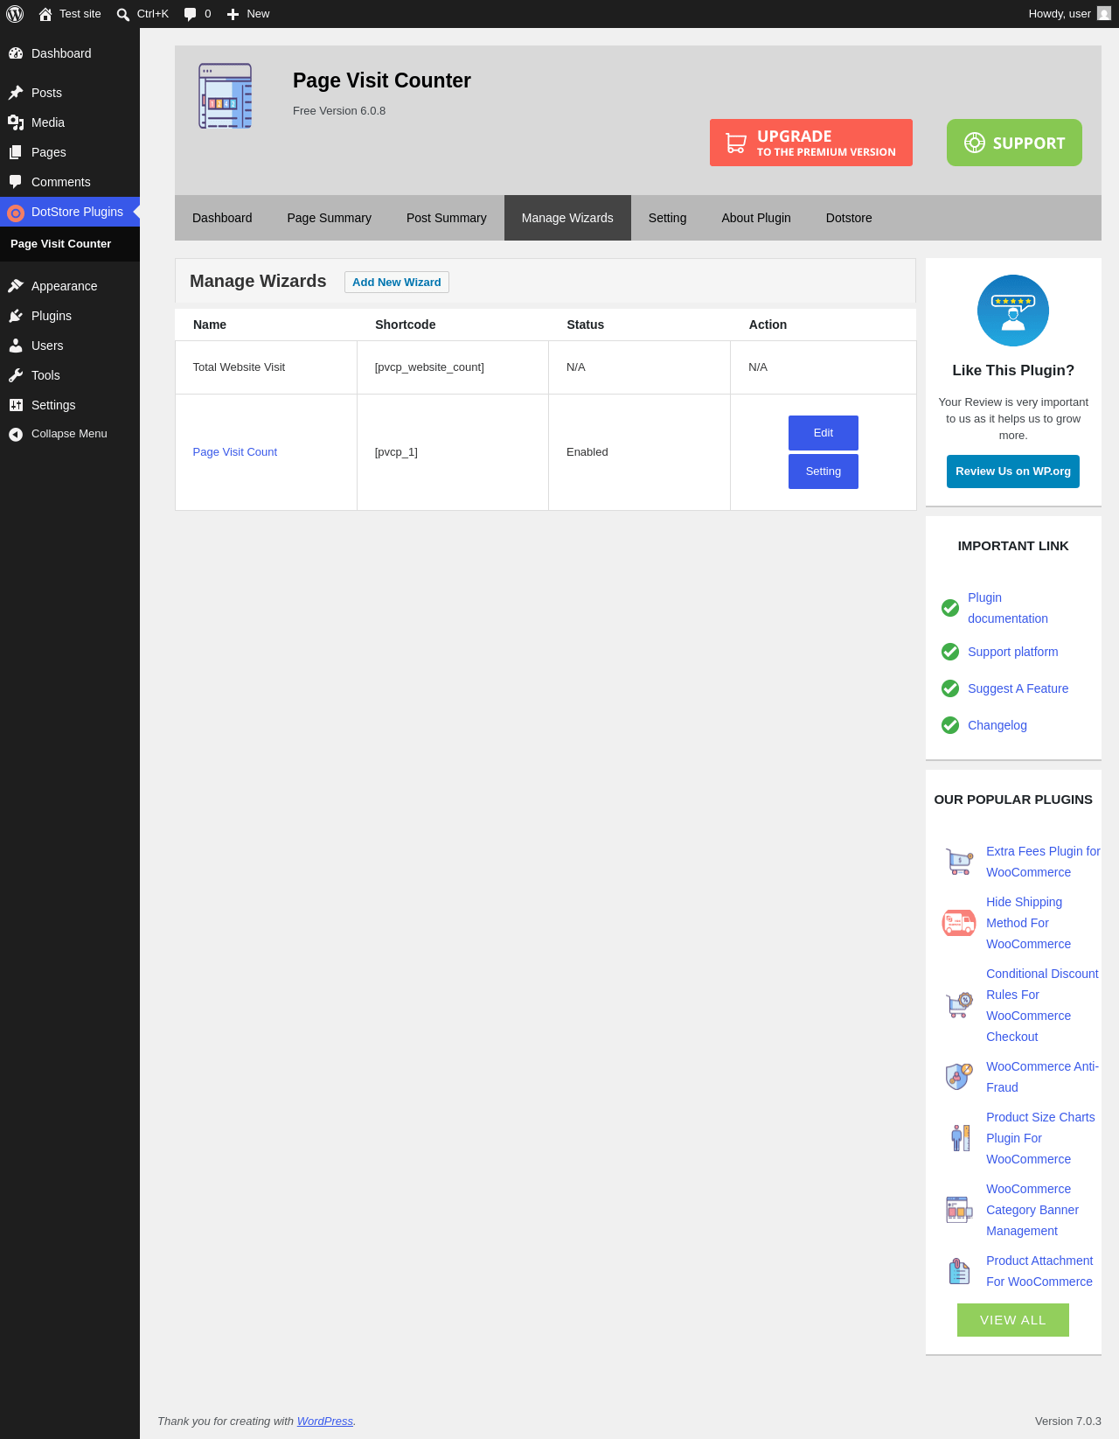Image resolution: width=1119 pixels, height=1439 pixels.
Task: Click the Users person icon
Action: (x=16, y=346)
